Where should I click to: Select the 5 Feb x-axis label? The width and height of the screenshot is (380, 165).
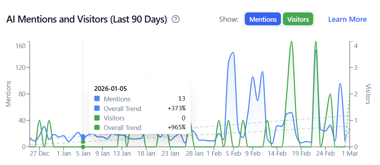click(233, 153)
